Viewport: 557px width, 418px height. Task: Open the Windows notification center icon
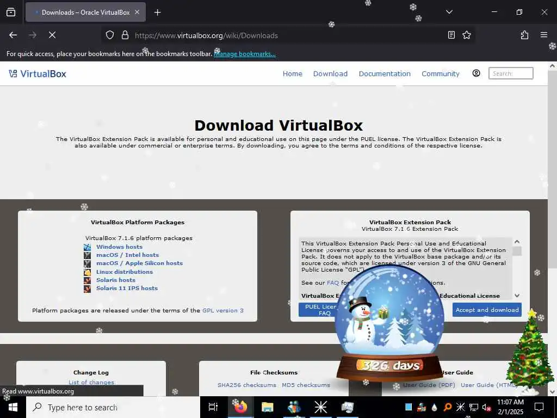(539, 407)
